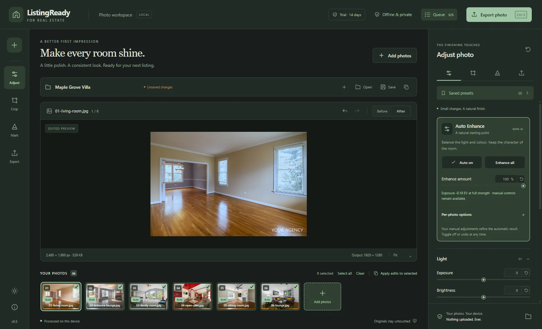This screenshot has width=542, height=329.
Task: Click the Exposure slider handle
Action: (x=484, y=280)
